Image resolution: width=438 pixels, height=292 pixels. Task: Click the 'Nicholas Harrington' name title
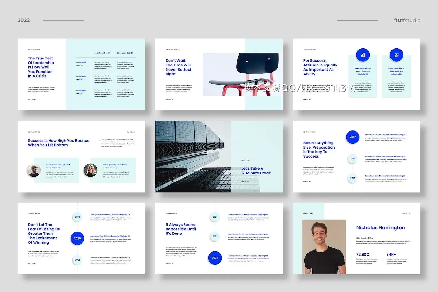[380, 227]
